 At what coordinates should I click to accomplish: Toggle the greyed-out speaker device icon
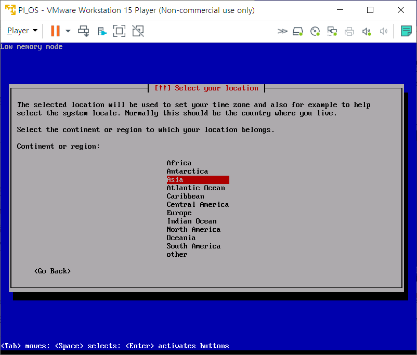384,31
